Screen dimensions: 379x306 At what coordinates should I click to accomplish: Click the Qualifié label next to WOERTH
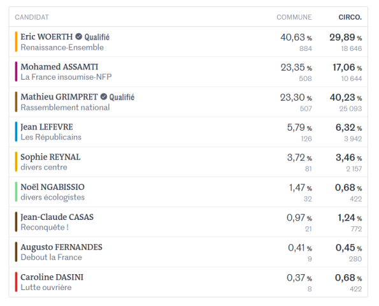(x=97, y=37)
